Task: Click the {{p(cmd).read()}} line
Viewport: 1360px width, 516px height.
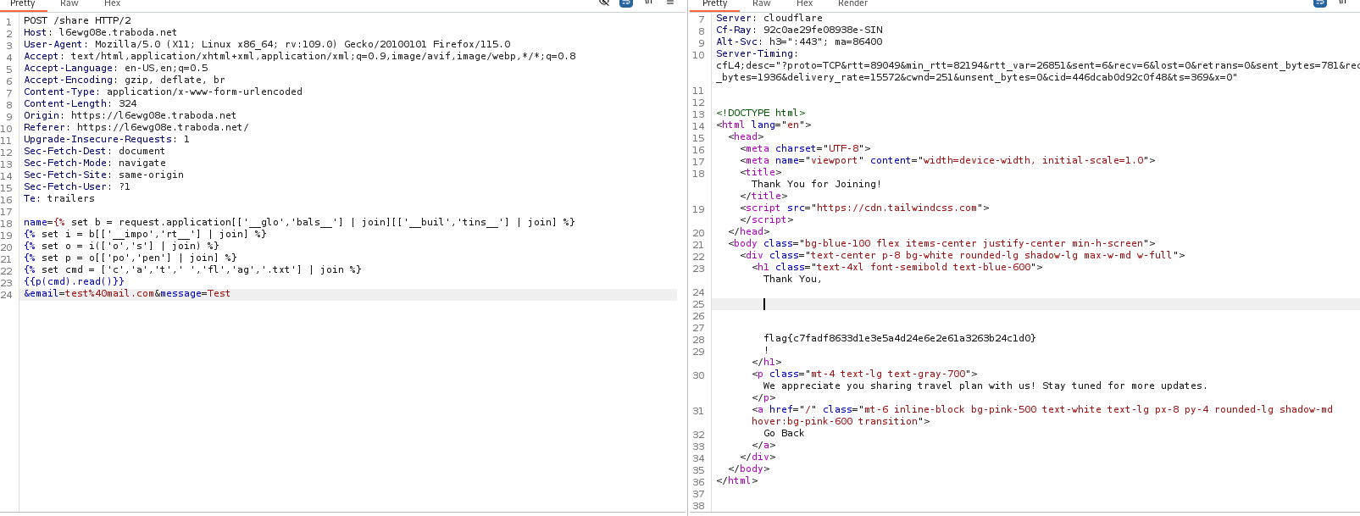Action: pyautogui.click(x=74, y=281)
